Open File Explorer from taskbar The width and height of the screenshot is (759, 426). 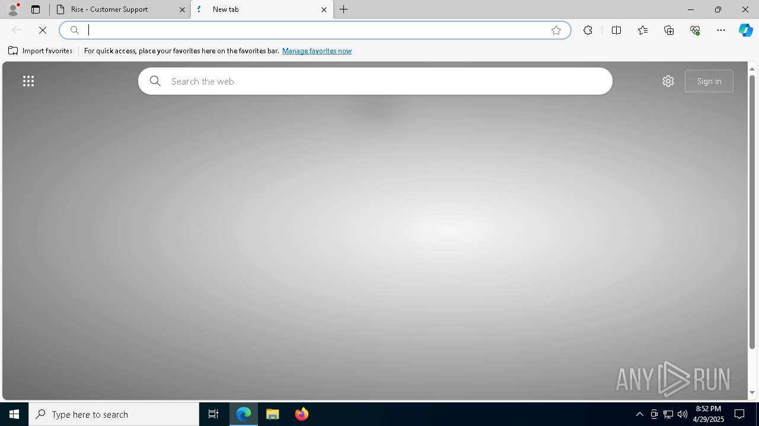273,414
